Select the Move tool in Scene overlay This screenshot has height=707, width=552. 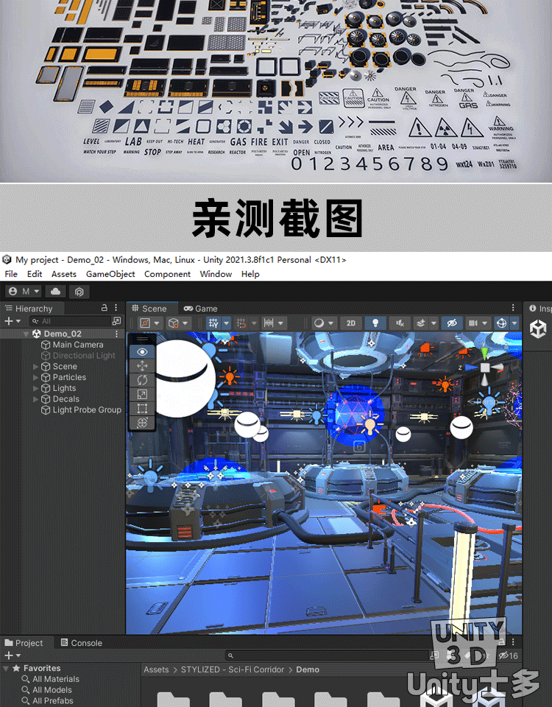pos(142,366)
